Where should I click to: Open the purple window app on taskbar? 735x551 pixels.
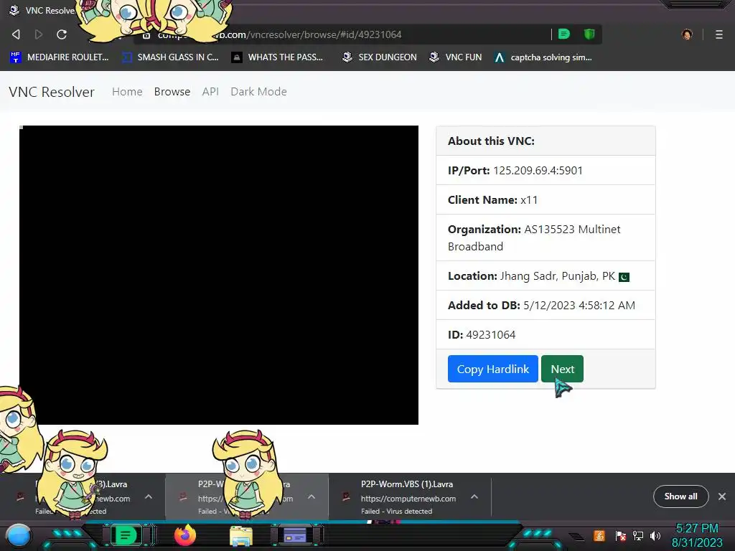(295, 535)
